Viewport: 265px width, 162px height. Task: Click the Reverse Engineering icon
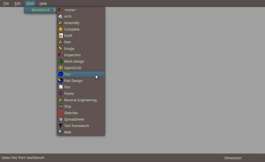(x=61, y=100)
